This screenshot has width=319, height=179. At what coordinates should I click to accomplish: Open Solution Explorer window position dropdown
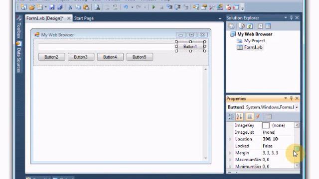tap(286, 18)
